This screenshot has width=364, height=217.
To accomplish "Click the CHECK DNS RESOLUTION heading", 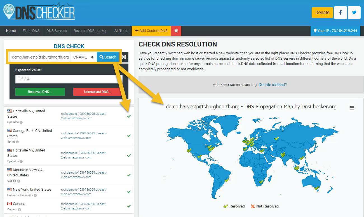I will tap(178, 44).
